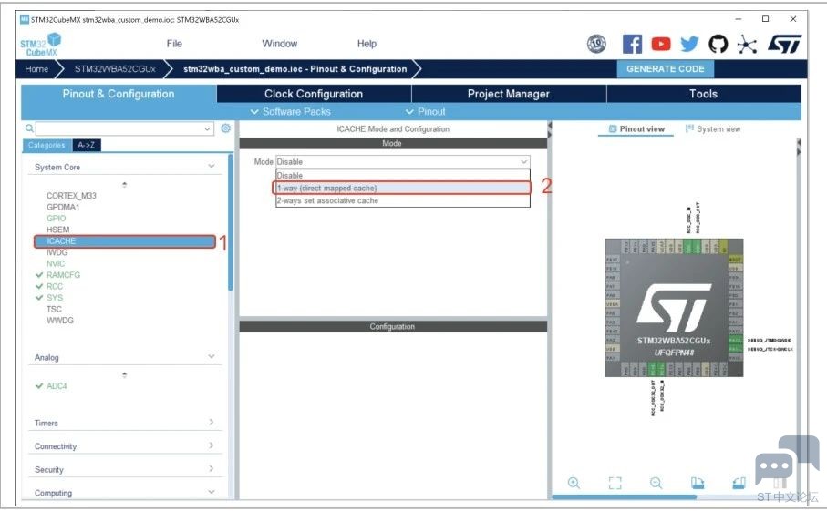Click the ST community network icon
827x511 pixels.
[x=747, y=45]
